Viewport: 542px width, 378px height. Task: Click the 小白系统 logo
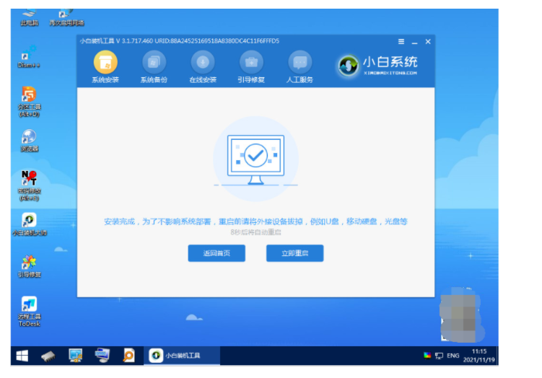click(x=377, y=66)
